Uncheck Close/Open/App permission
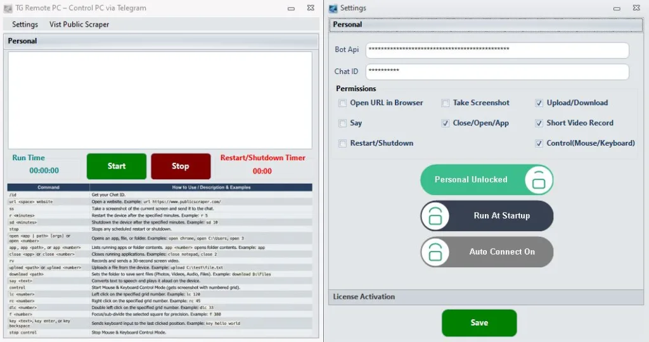This screenshot has width=649, height=342. coord(446,123)
